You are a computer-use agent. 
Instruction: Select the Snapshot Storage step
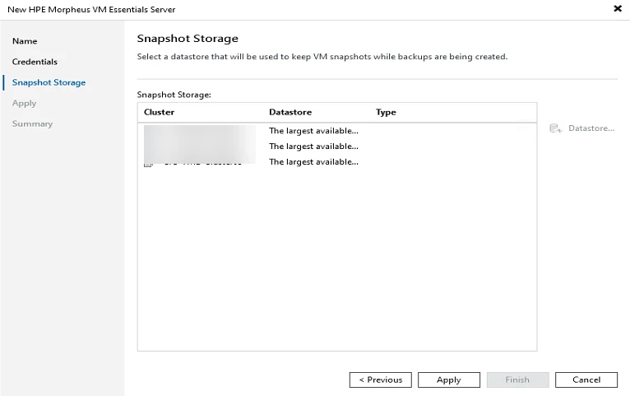49,82
